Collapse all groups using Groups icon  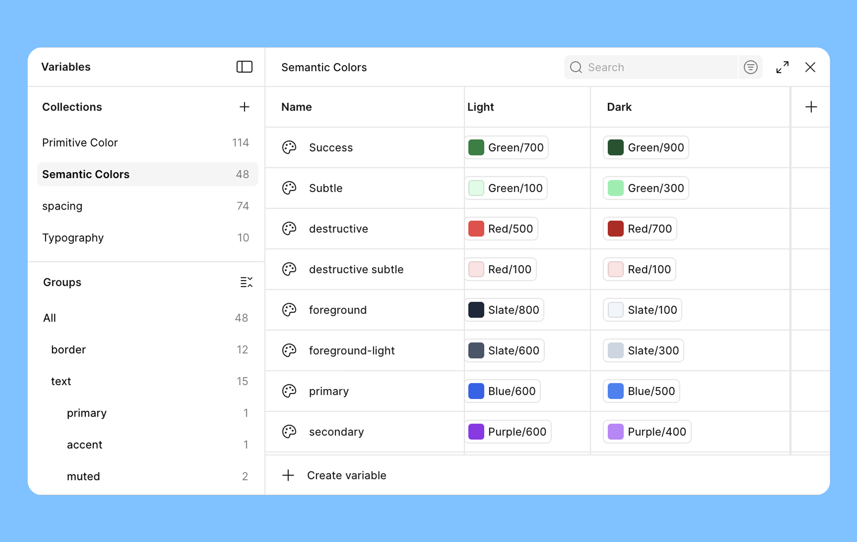(x=246, y=282)
